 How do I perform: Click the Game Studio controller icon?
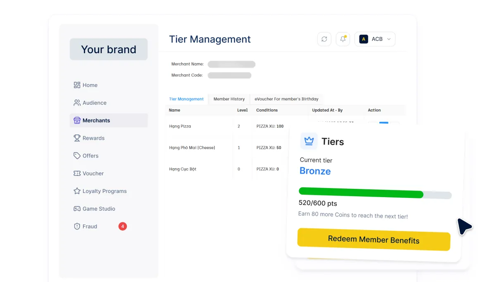click(x=77, y=209)
